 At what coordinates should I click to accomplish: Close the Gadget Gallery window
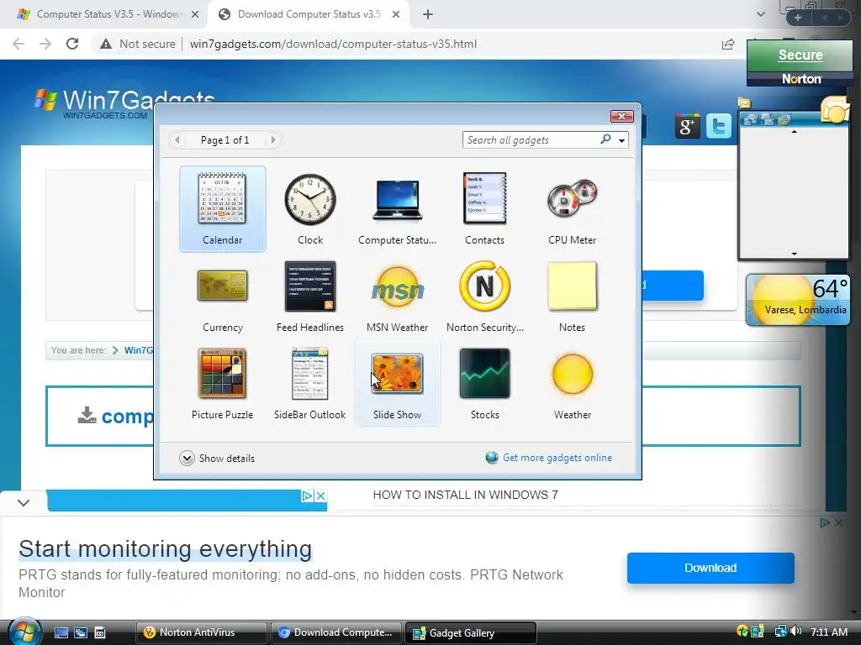pos(622,116)
